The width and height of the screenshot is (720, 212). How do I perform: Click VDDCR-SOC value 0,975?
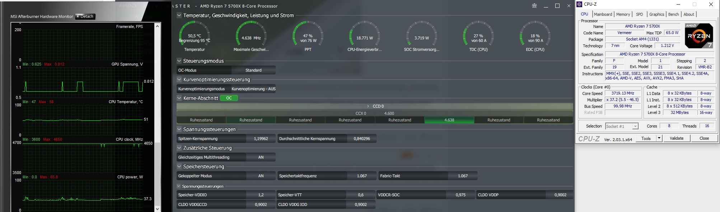[x=460, y=195]
